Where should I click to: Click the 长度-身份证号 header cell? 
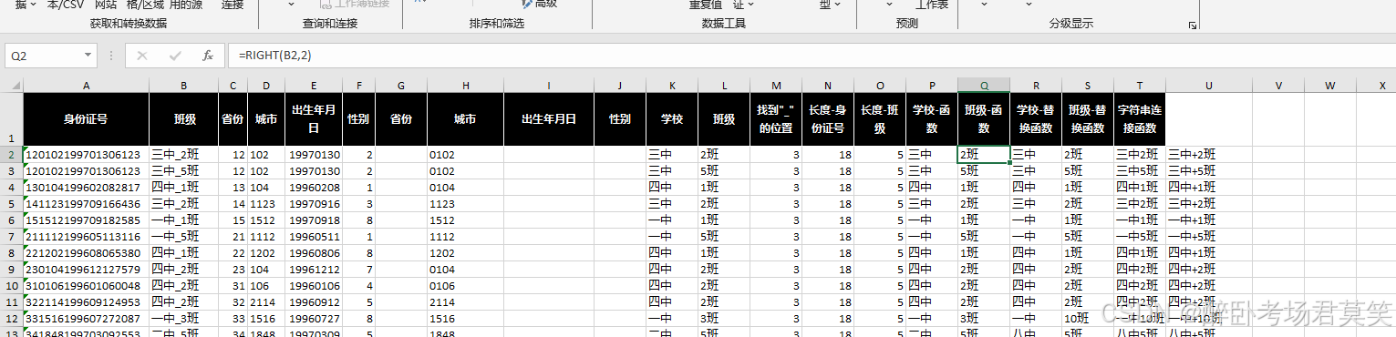point(828,119)
